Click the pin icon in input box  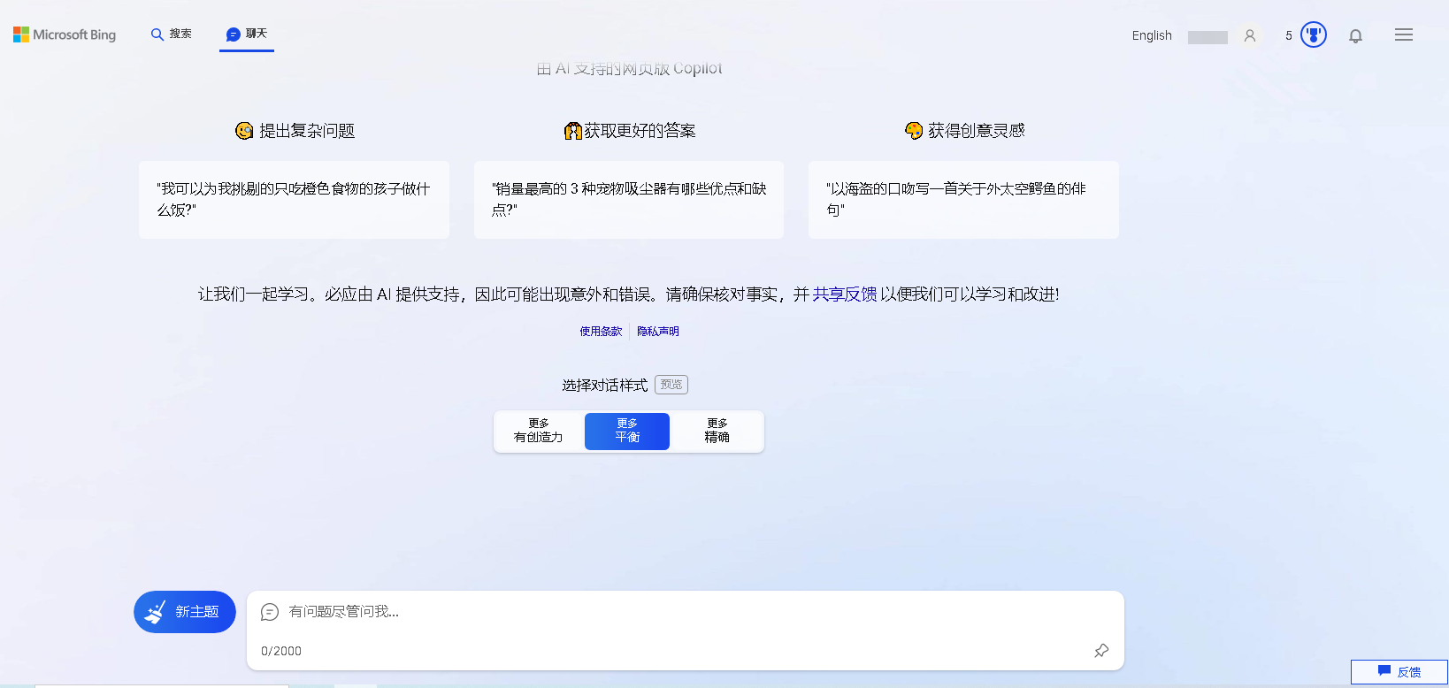pos(1101,651)
